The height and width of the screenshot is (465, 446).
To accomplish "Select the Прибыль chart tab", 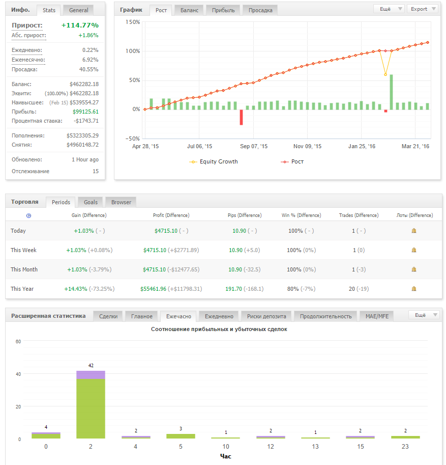I will [x=223, y=10].
